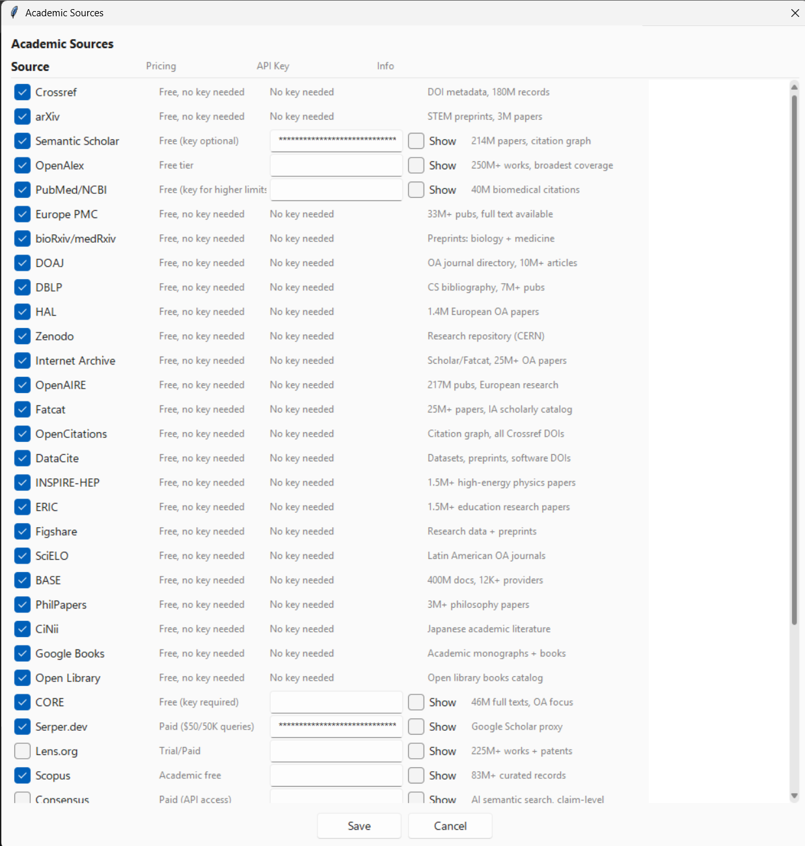This screenshot has width=805, height=846.
Task: Focus the PubMed/NCBI API key field
Action: [x=336, y=189]
